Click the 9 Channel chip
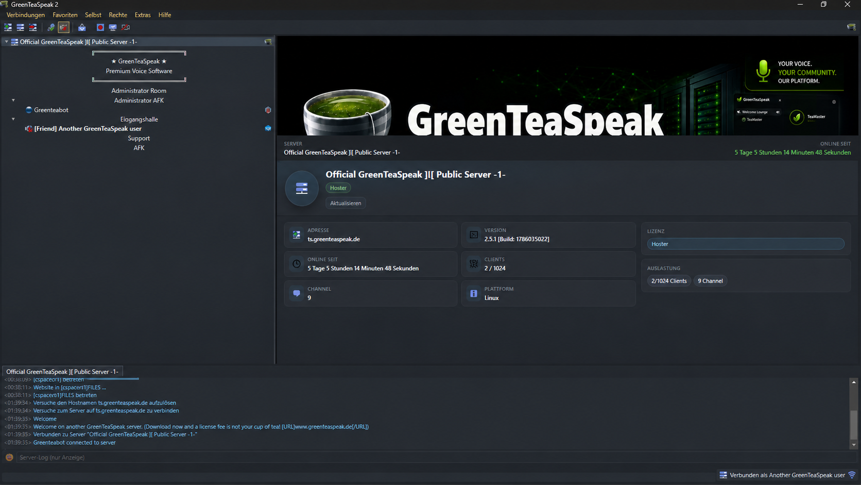The image size is (861, 485). pos(710,281)
